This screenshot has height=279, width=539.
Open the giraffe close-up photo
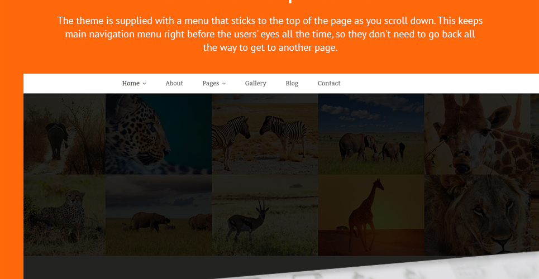click(x=477, y=134)
